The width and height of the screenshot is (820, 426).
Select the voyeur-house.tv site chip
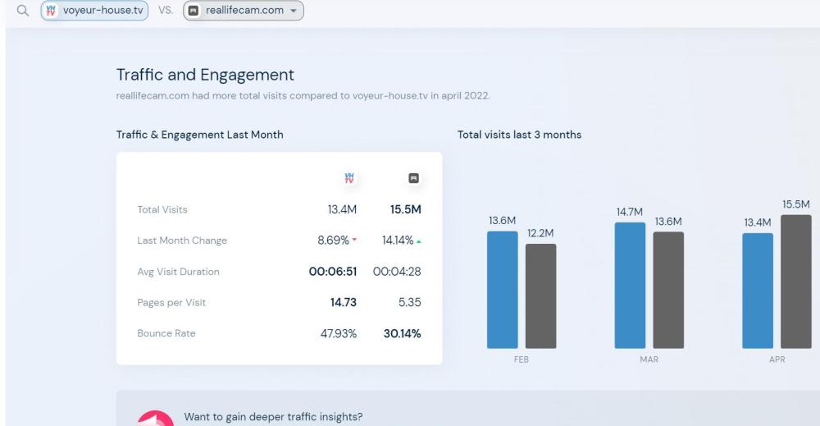click(x=95, y=12)
